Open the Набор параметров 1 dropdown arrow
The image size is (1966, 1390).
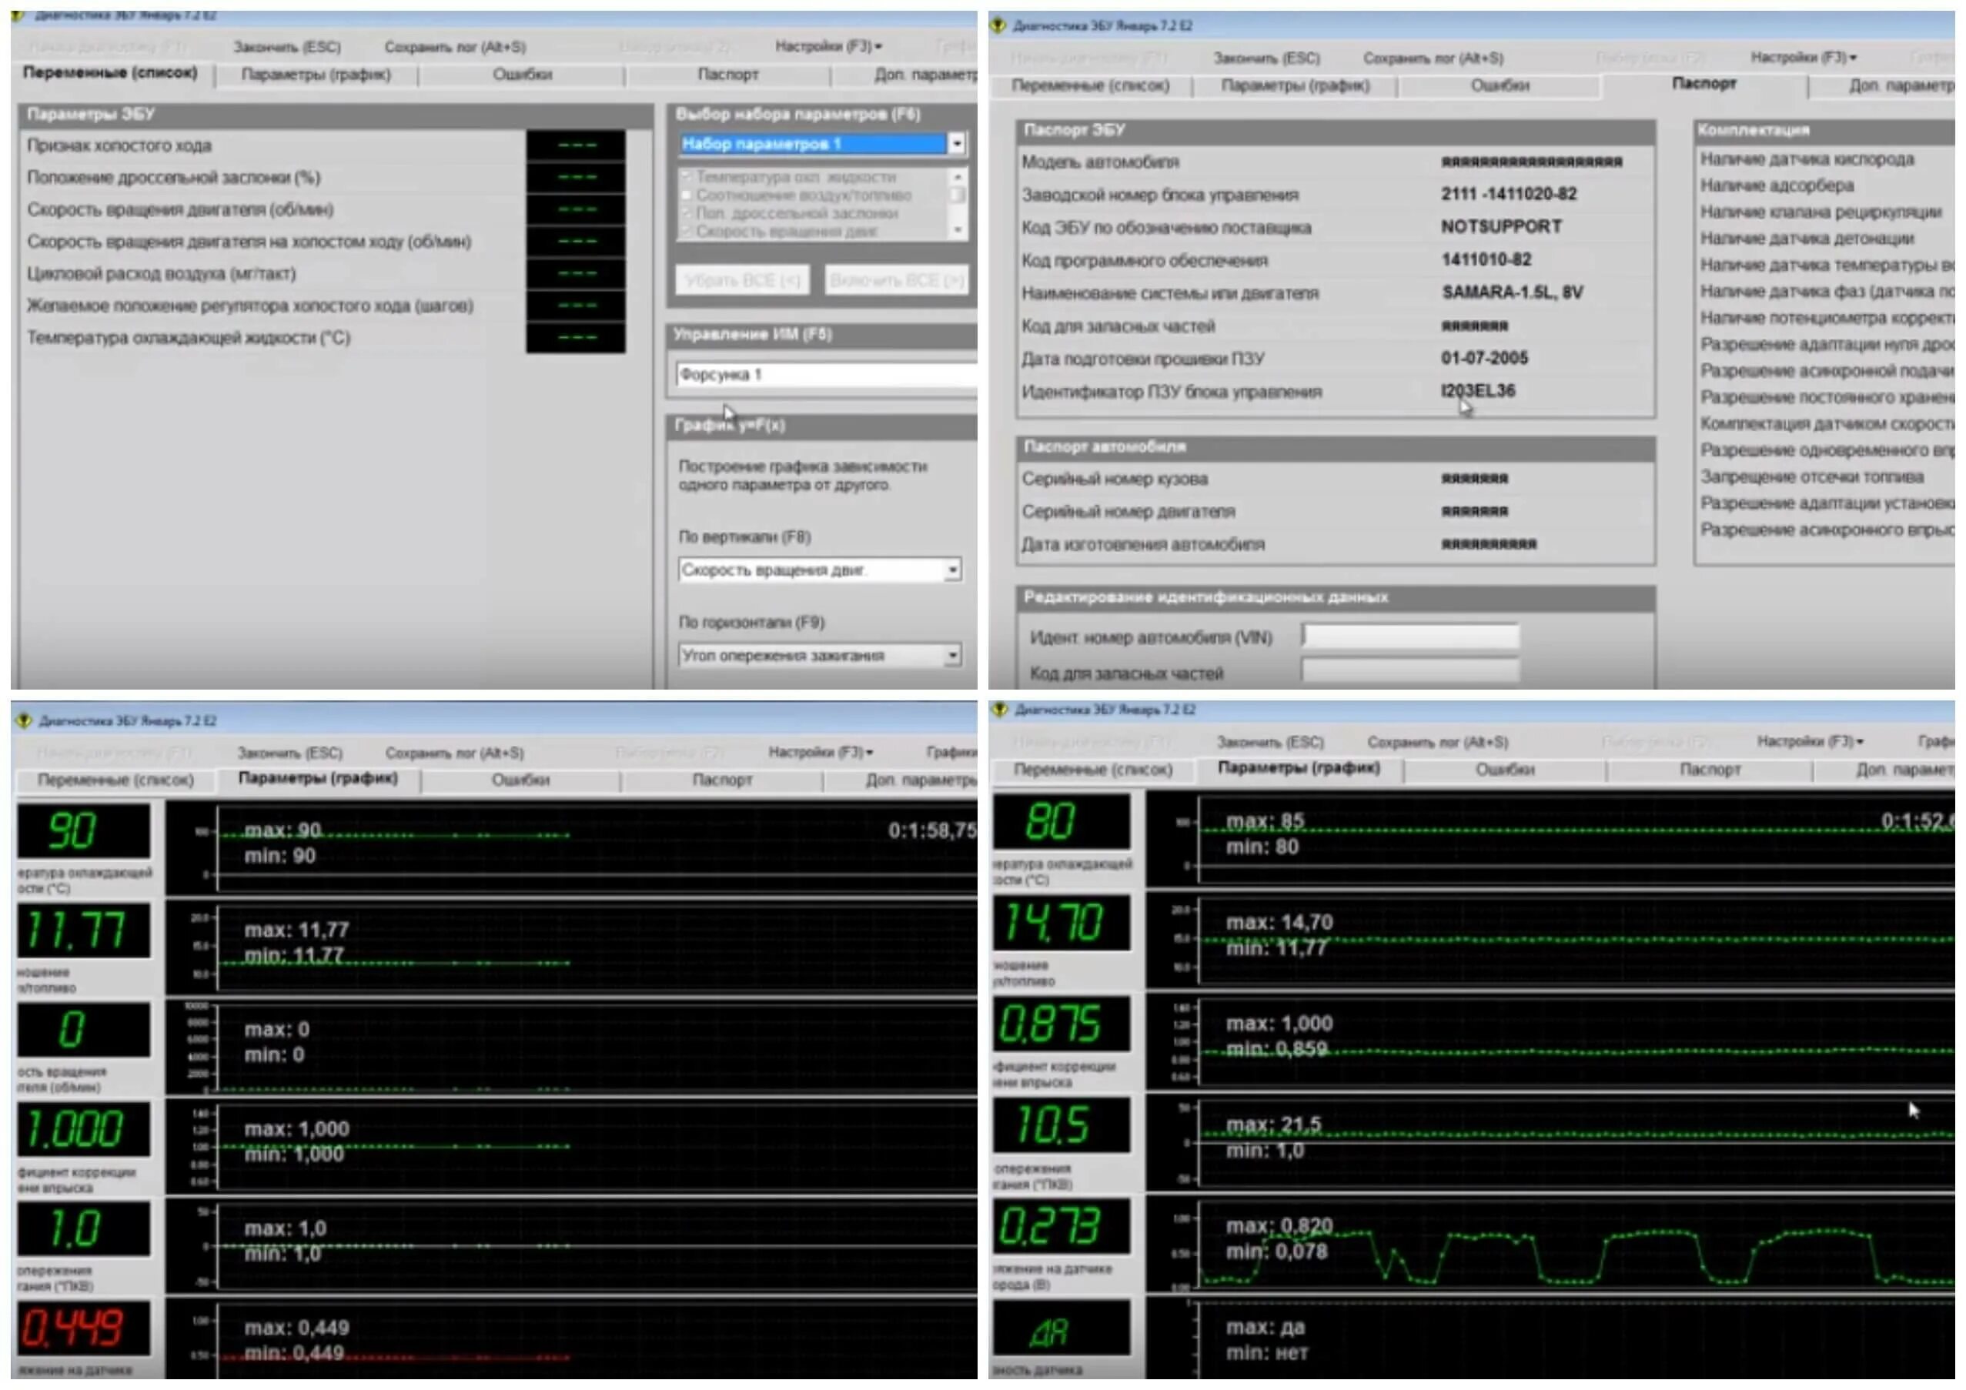tap(957, 144)
